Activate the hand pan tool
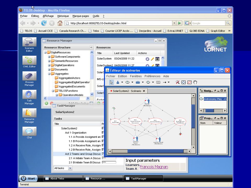 coord(195,82)
